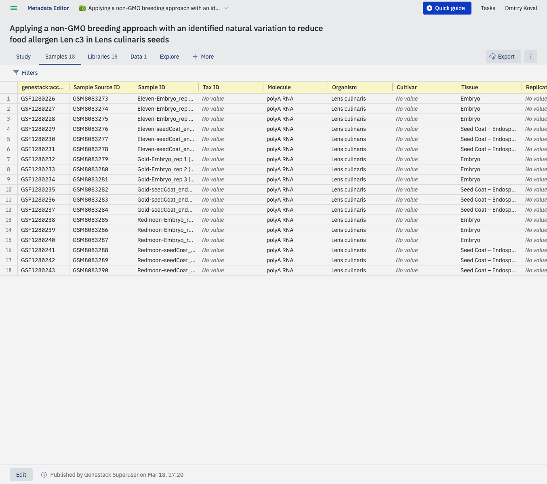The width and height of the screenshot is (547, 484).
Task: Select cell GSF1280235
Action: [43, 189]
